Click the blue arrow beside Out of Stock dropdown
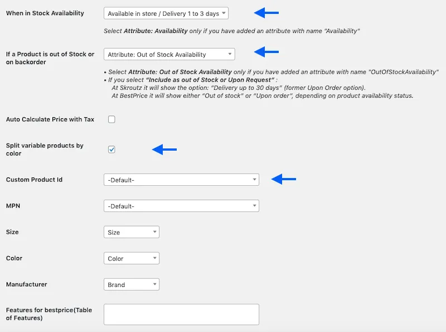The height and width of the screenshot is (332, 446). (x=266, y=52)
